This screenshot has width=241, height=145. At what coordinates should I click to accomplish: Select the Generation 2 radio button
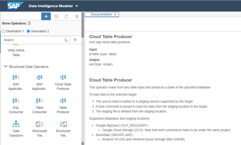click(x=28, y=31)
